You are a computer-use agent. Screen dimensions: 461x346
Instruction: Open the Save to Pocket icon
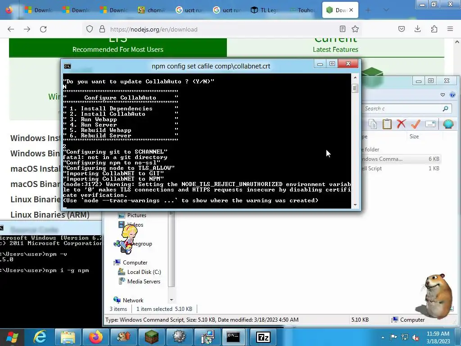[401, 29]
